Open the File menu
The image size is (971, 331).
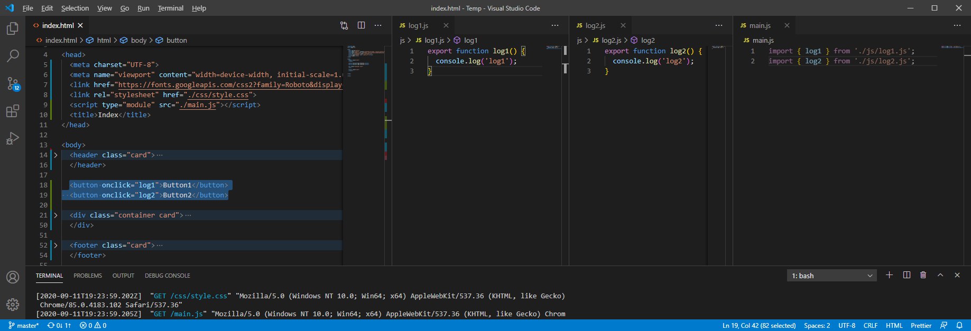27,8
